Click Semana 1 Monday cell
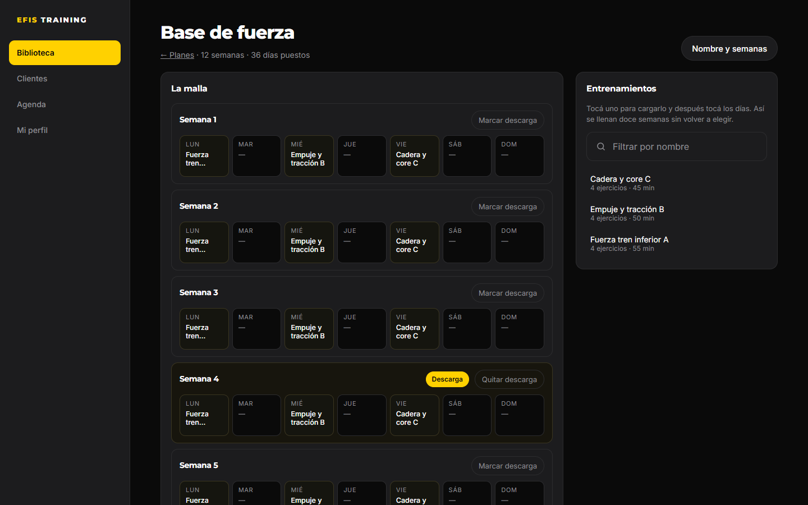 pyautogui.click(x=204, y=156)
